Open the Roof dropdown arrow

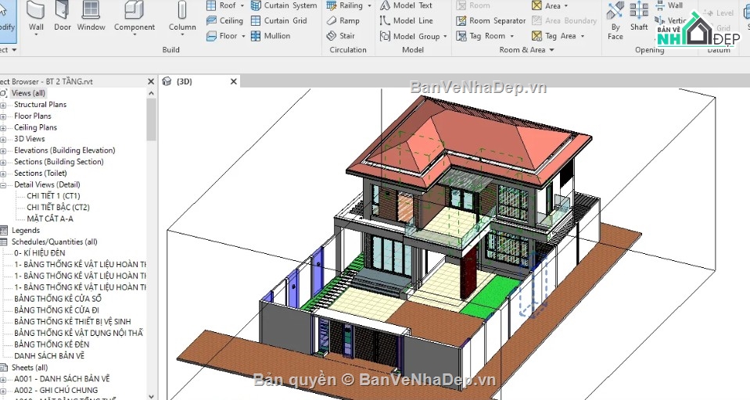coord(242,5)
